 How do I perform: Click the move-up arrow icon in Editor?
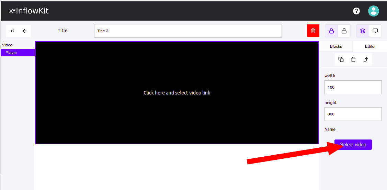pyautogui.click(x=366, y=59)
